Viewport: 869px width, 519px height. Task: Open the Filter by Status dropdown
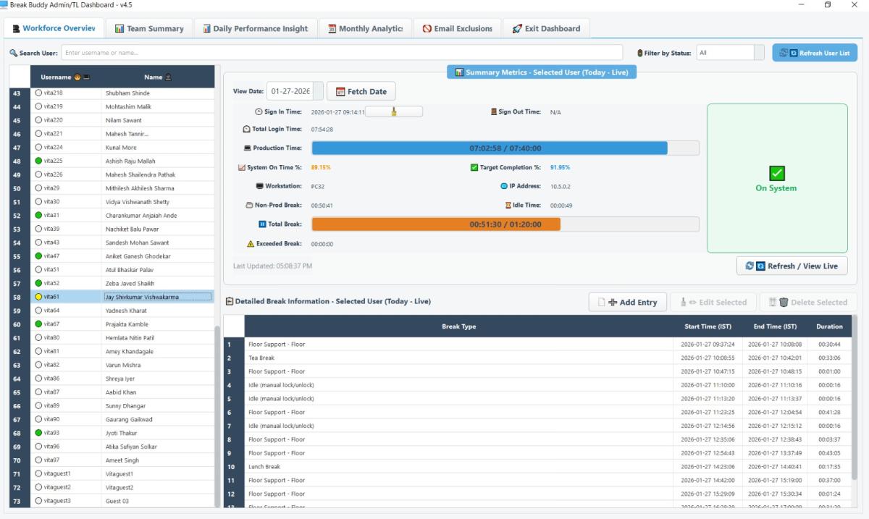758,53
